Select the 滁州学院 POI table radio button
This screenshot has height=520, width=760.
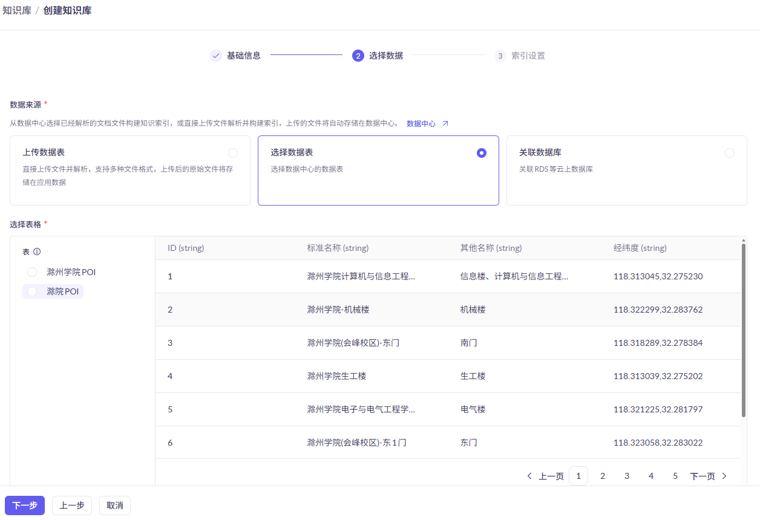(31, 271)
